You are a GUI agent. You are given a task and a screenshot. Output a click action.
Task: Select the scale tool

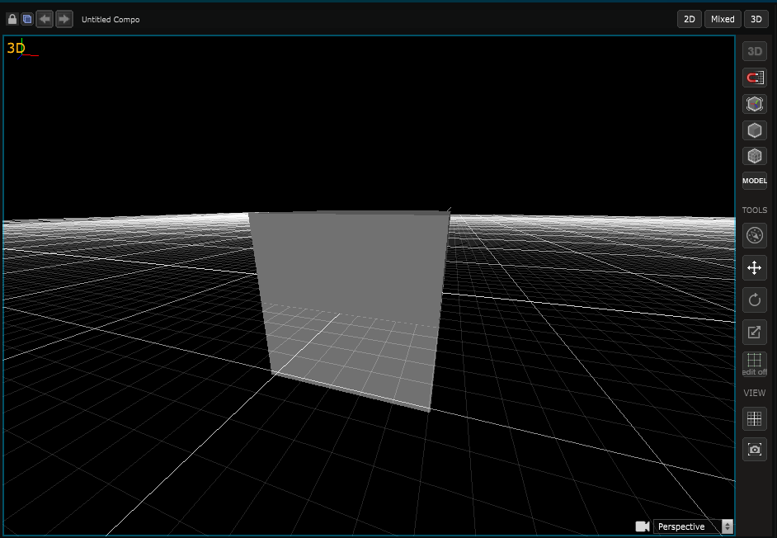tap(755, 333)
